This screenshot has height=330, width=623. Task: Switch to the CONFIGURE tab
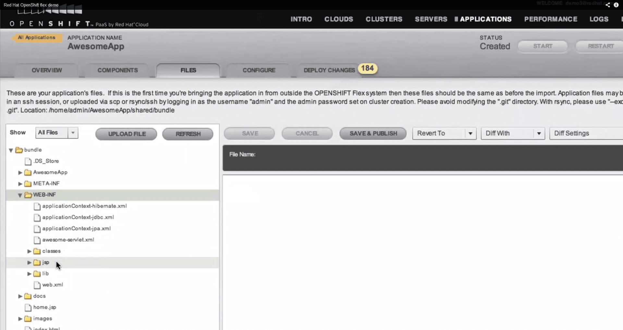pyautogui.click(x=259, y=70)
